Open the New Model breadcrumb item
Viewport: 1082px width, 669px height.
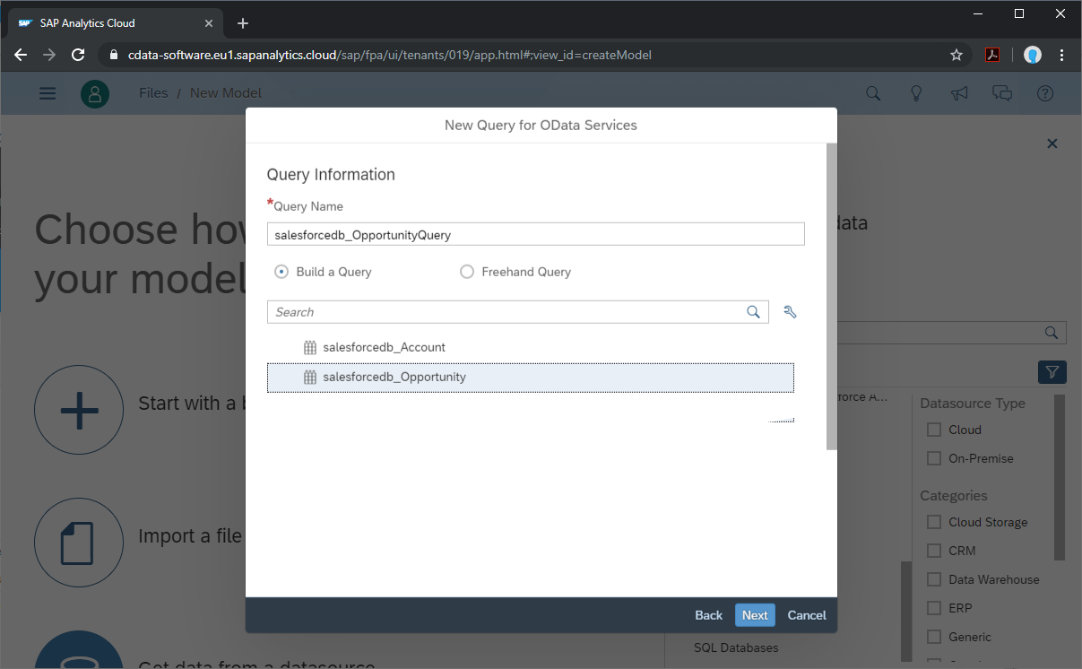[225, 92]
